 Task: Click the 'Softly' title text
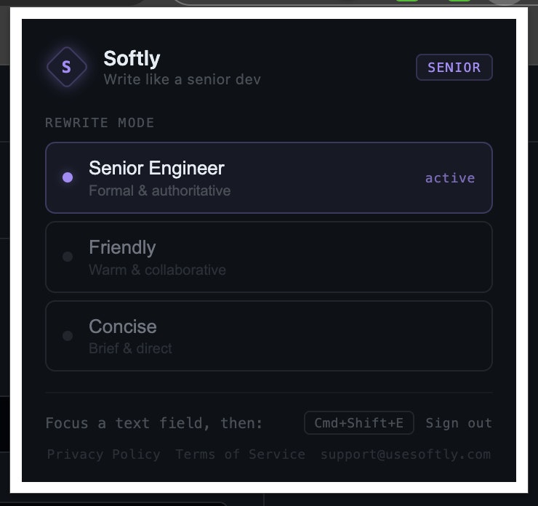pyautogui.click(x=132, y=59)
